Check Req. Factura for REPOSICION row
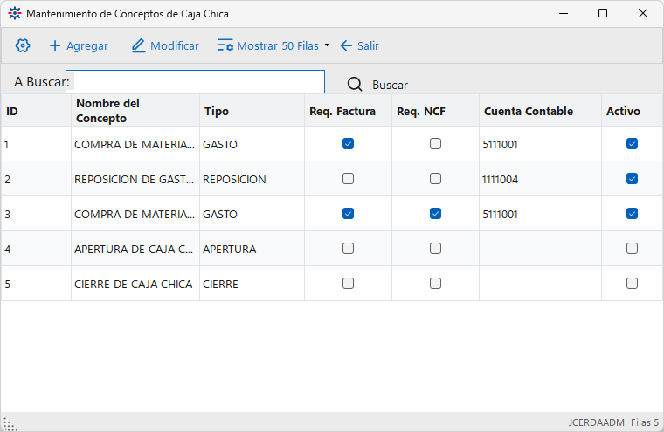This screenshot has width=664, height=432. pyautogui.click(x=348, y=179)
